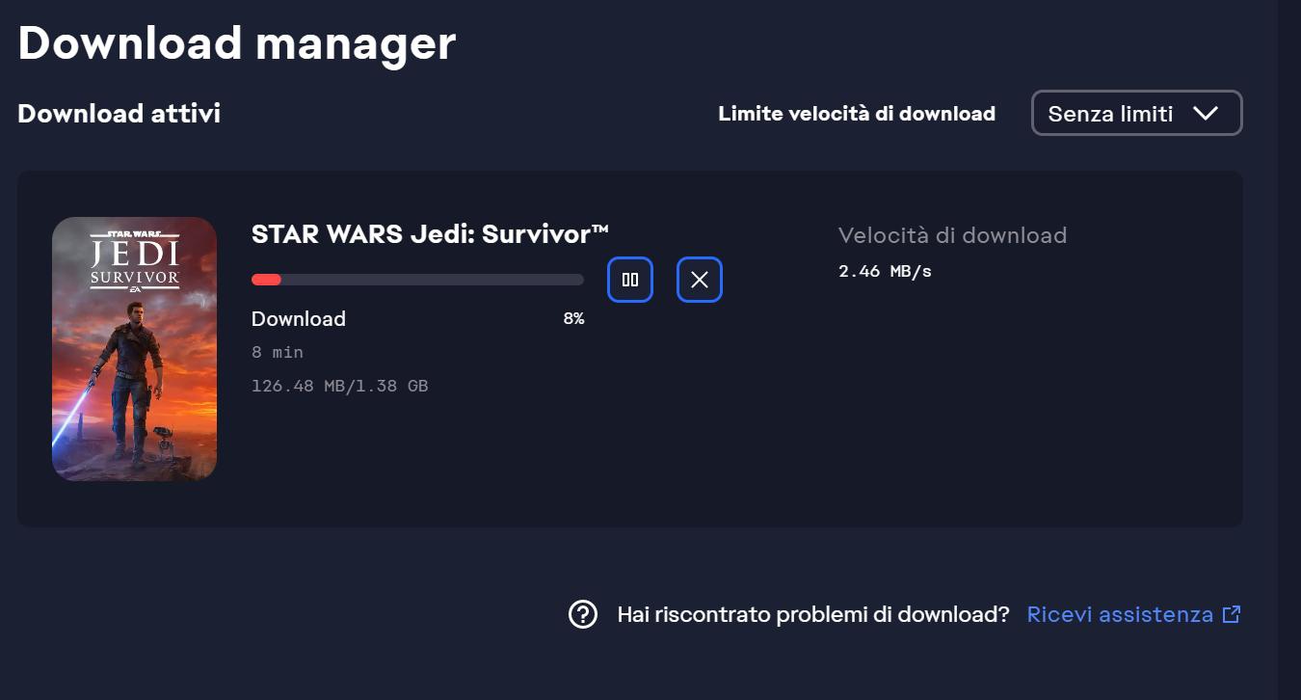This screenshot has width=1301, height=700.
Task: Click the STAR WARS Jedi: Survivor title
Action: pyautogui.click(x=430, y=234)
